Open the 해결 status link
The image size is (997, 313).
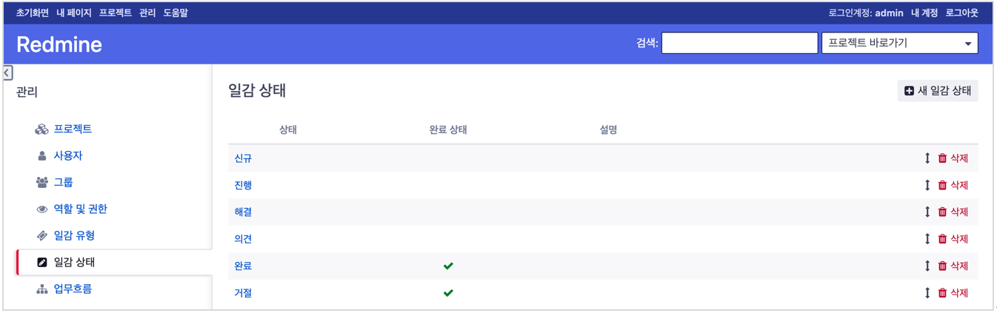243,212
